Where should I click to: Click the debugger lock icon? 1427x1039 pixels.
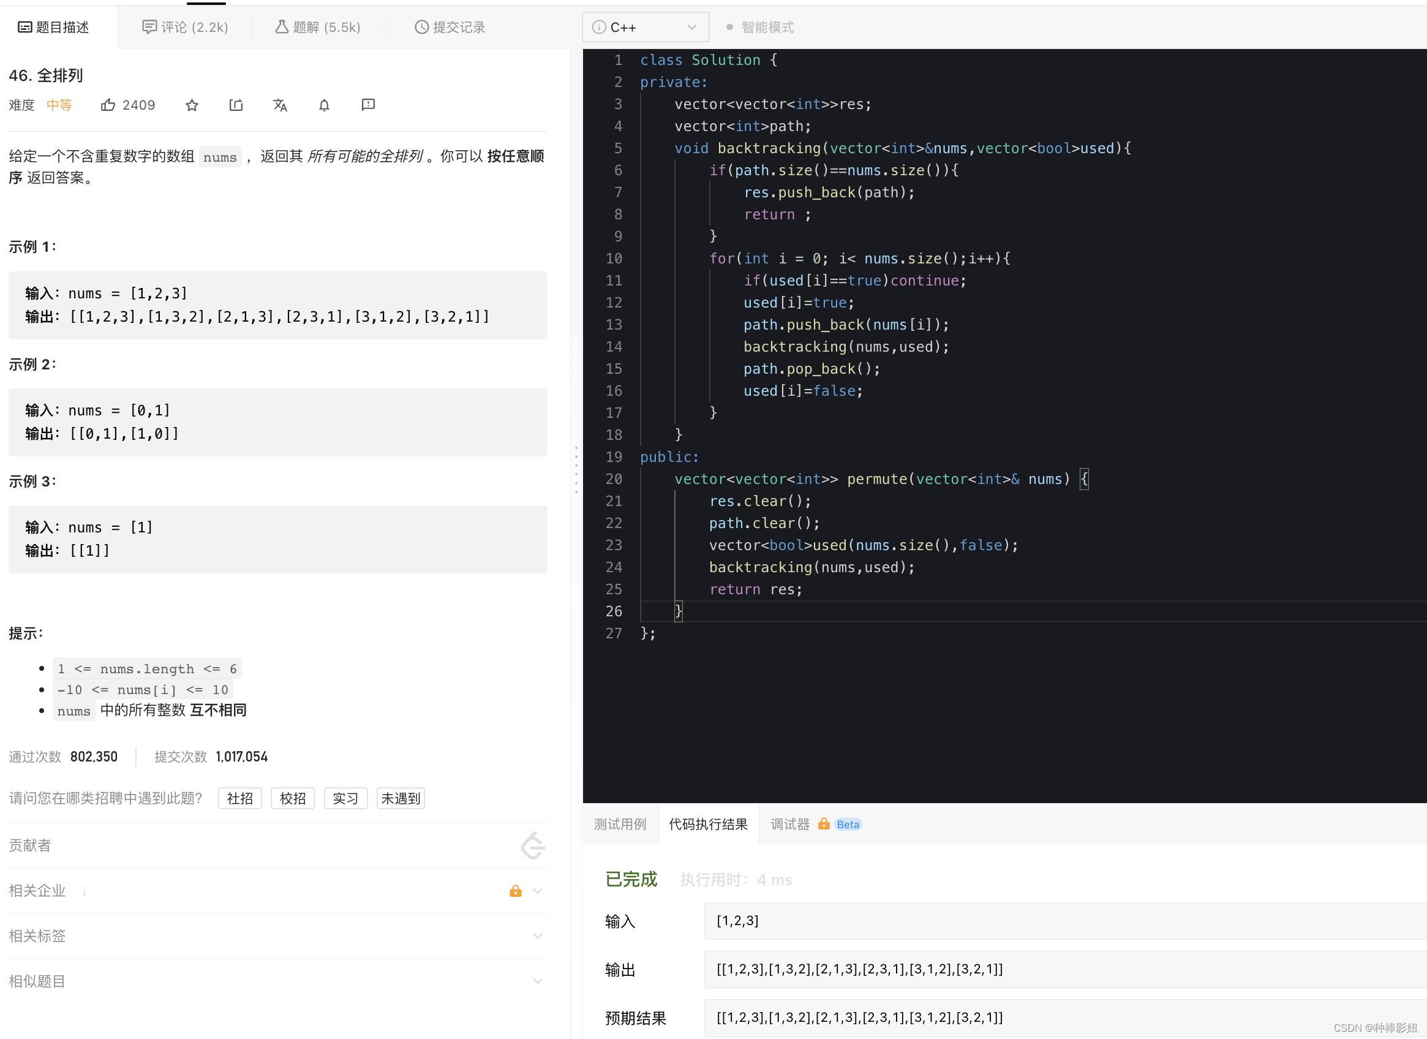[824, 824]
